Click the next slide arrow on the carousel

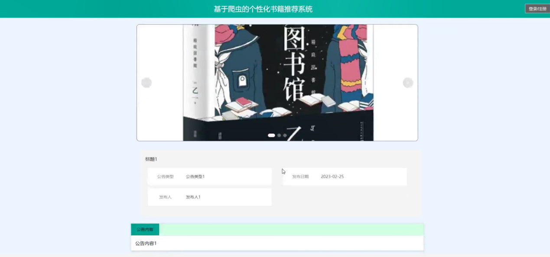tap(408, 83)
